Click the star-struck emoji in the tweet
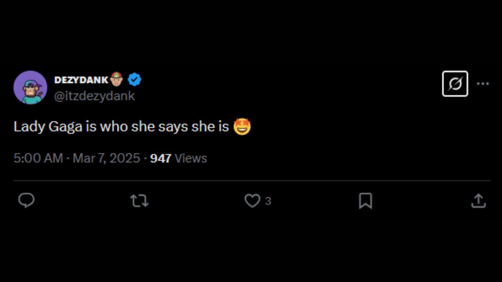 pos(242,127)
